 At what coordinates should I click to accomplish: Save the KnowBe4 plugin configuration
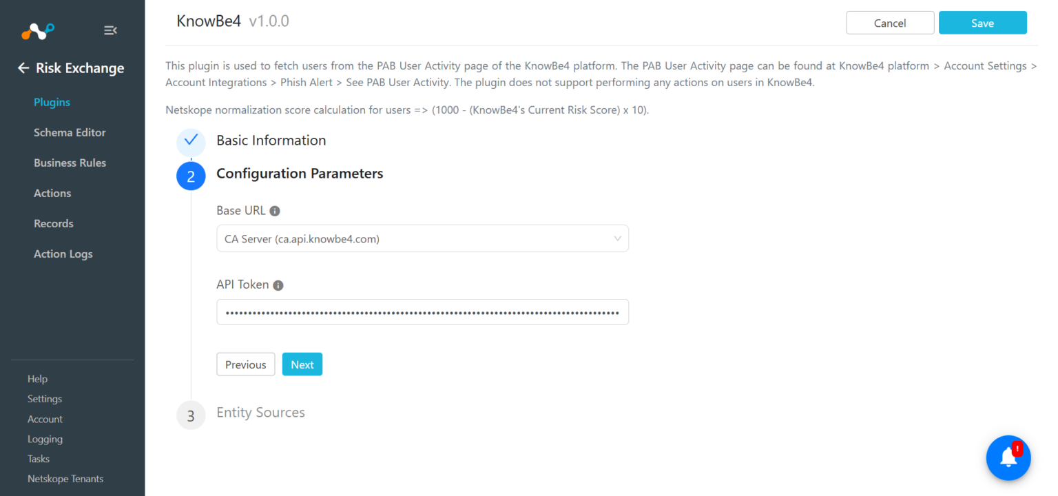[982, 22]
